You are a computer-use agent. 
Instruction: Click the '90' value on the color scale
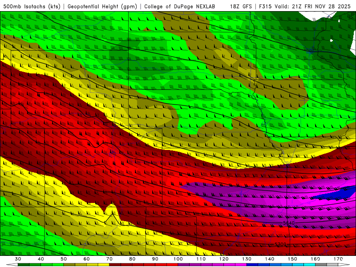(x=155, y=259)
